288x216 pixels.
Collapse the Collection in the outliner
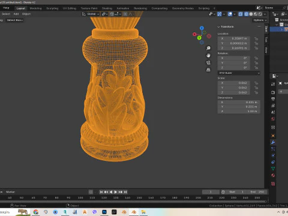[x=277, y=25]
